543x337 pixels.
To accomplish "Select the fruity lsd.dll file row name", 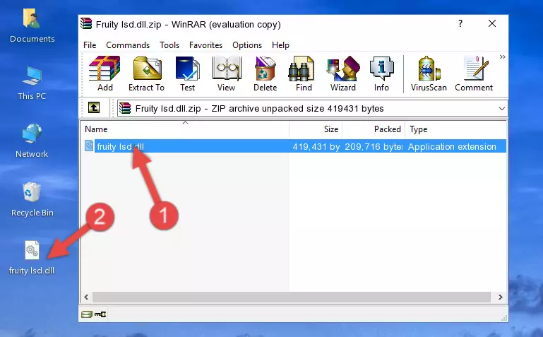I will pyautogui.click(x=120, y=146).
